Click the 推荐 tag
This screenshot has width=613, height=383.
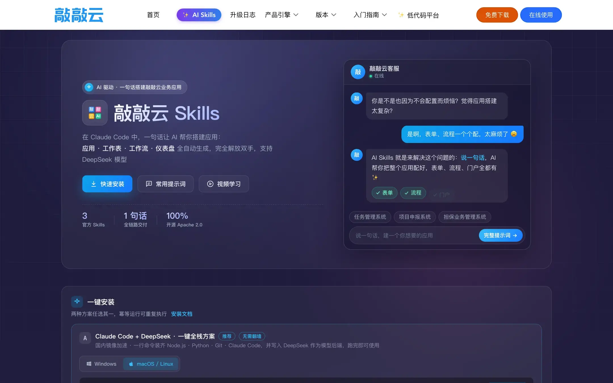tap(227, 336)
